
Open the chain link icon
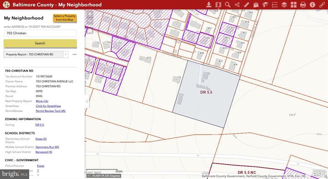322,5
